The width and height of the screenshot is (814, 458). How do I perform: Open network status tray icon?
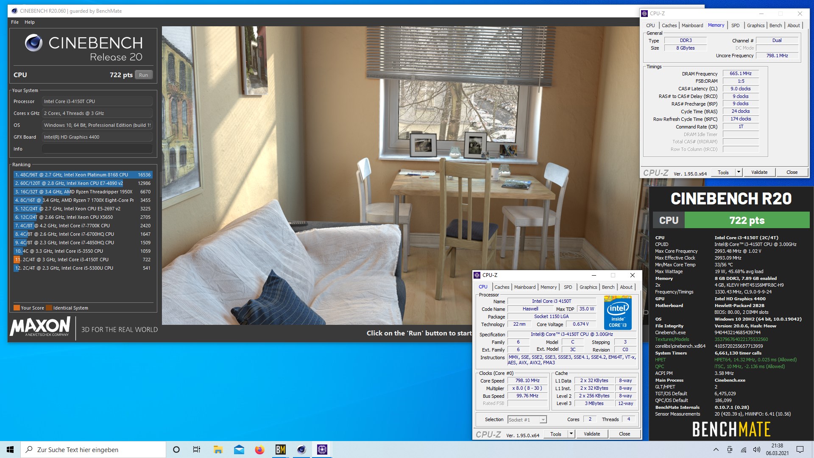tap(744, 450)
